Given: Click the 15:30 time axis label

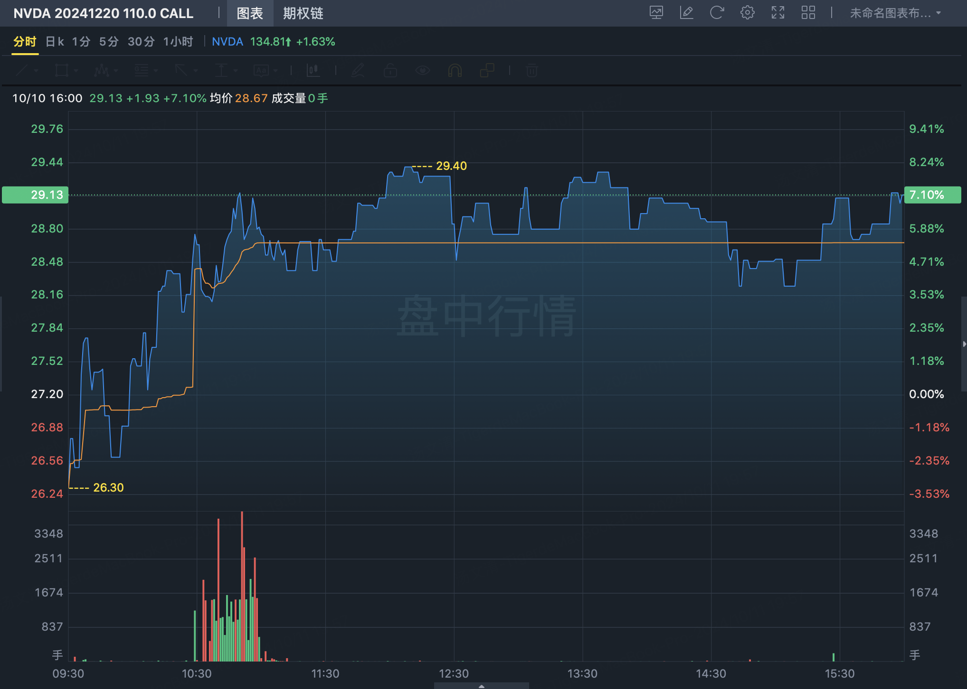Looking at the screenshot, I should [840, 673].
